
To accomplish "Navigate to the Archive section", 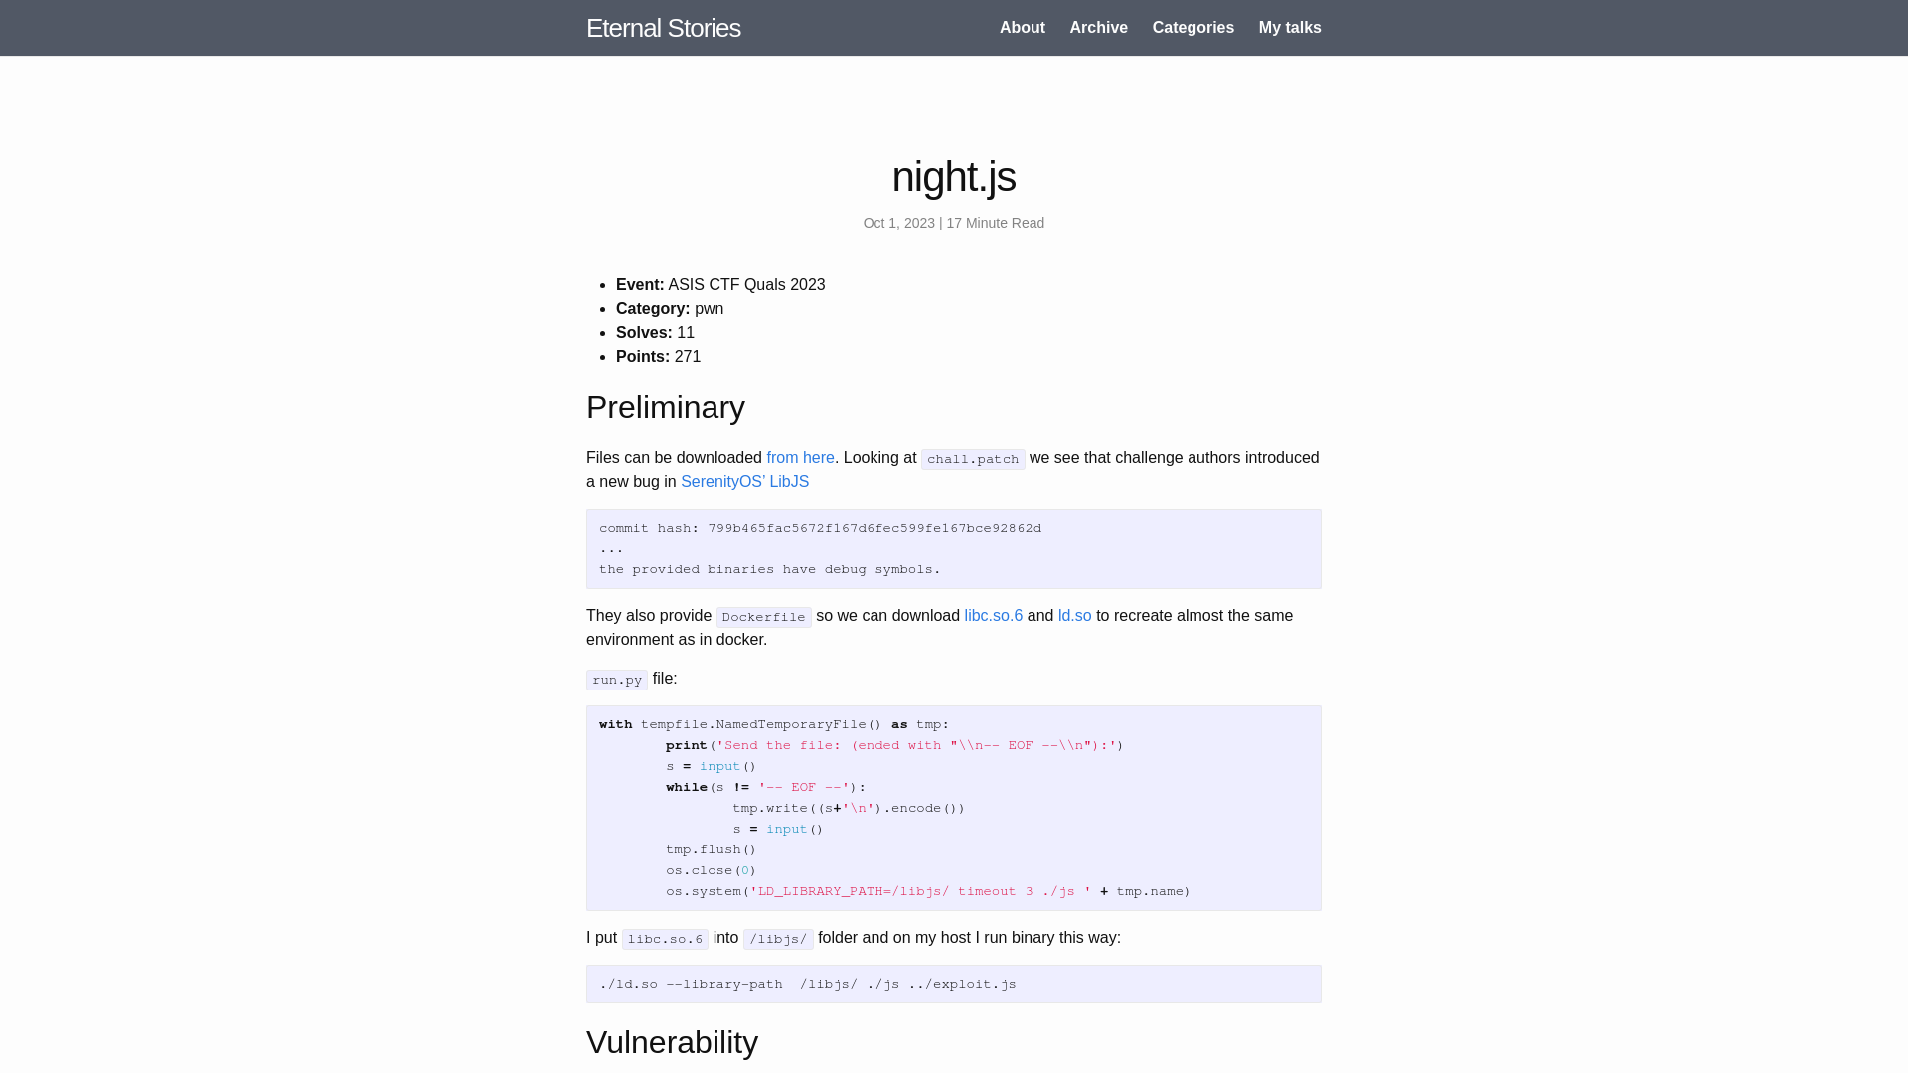I will pos(1098,26).
